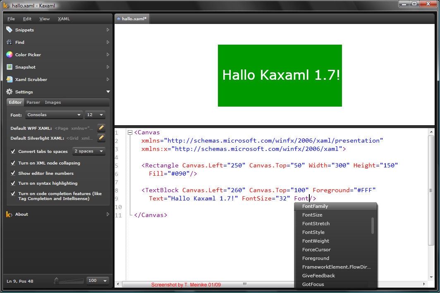440x293 pixels.
Task: Click the editor vertical scrollbar thumb
Action: click(431, 191)
